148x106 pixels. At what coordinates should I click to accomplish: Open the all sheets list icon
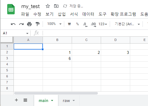[25, 100]
